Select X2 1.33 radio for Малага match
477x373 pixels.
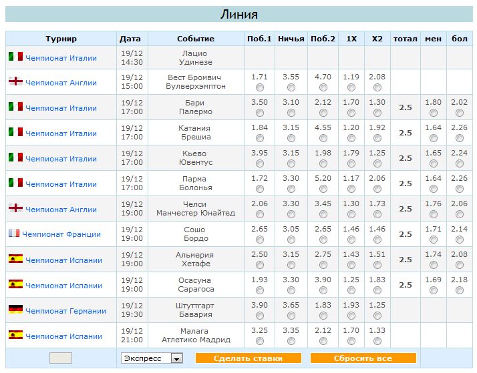pos(377,342)
